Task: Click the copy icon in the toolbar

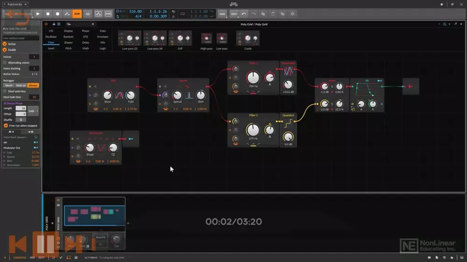Action: 263,13
